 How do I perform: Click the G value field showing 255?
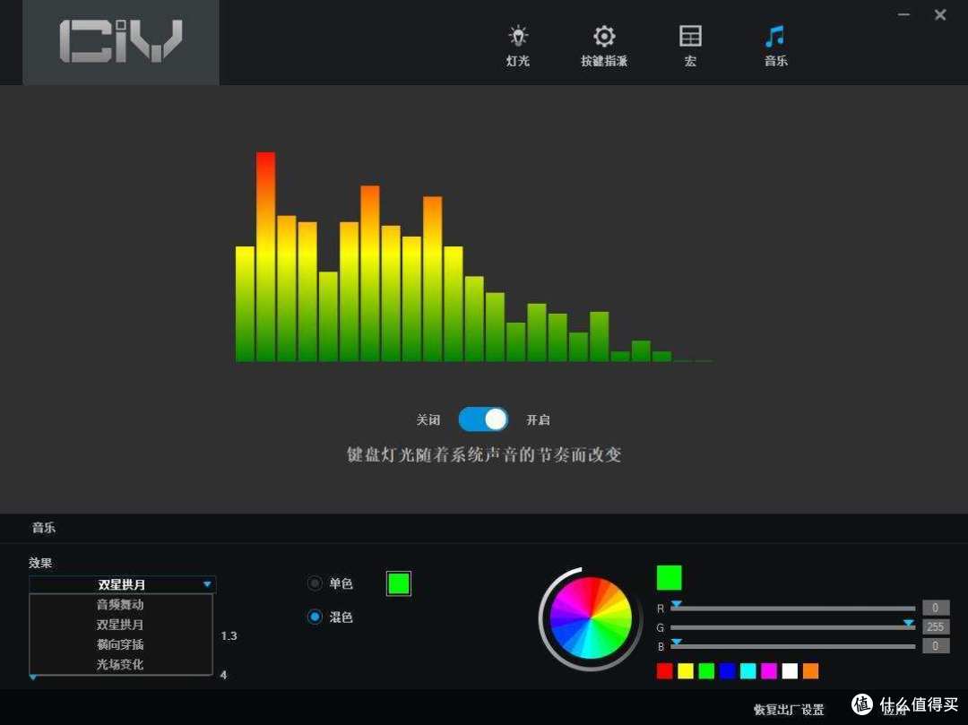935,626
